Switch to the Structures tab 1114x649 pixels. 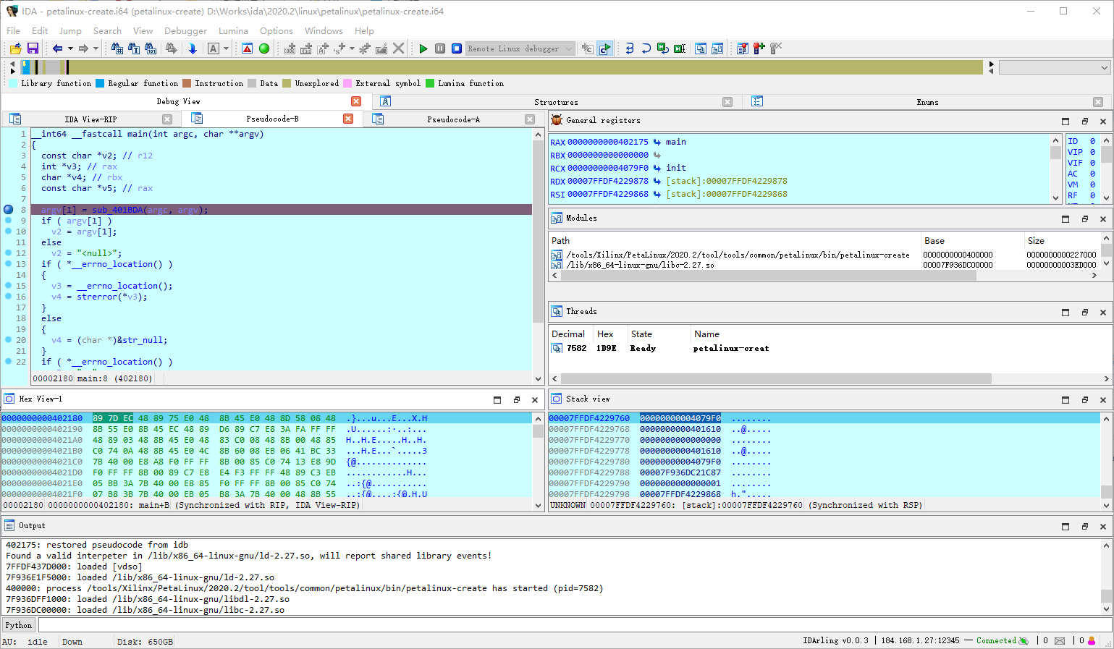556,102
